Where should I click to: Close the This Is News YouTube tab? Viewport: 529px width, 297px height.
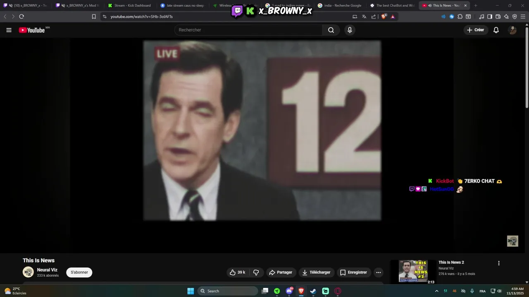coord(465,5)
